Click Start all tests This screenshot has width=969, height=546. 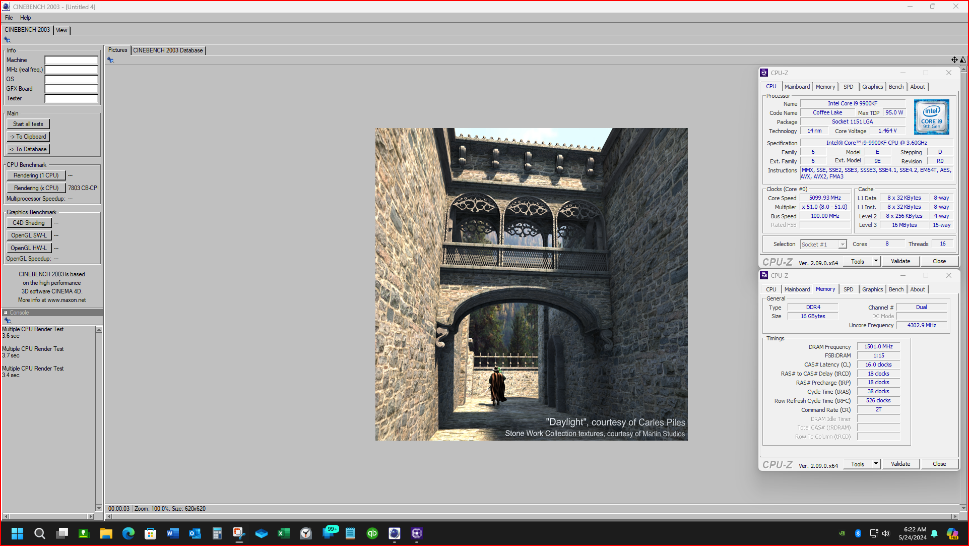[28, 124]
